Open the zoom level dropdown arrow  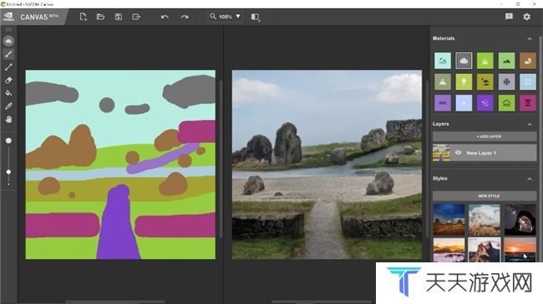[238, 16]
